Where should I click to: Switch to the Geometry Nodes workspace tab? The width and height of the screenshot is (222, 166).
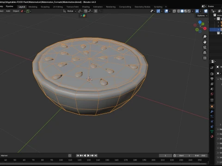[x=142, y=7]
